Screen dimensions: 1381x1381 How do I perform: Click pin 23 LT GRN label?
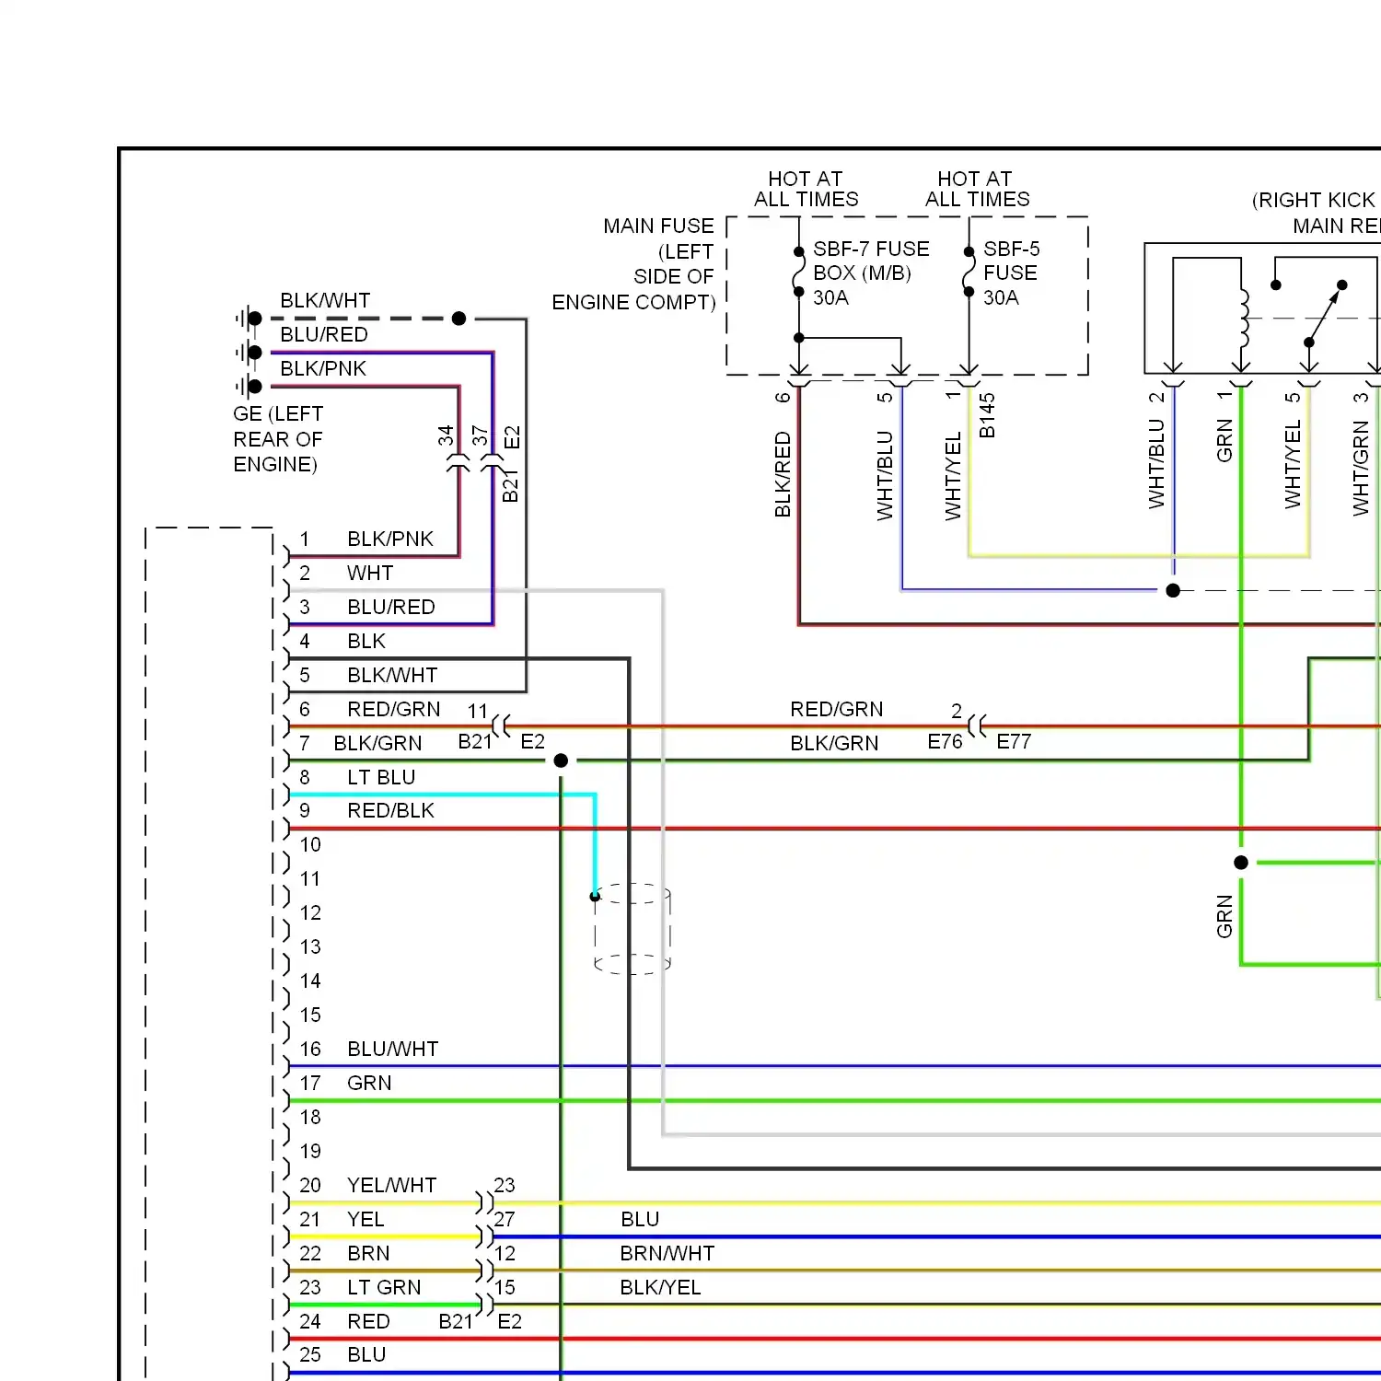(x=384, y=1288)
